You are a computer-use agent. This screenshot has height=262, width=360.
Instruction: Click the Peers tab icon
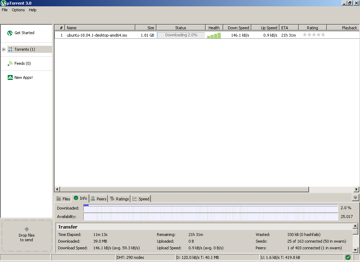coord(92,199)
